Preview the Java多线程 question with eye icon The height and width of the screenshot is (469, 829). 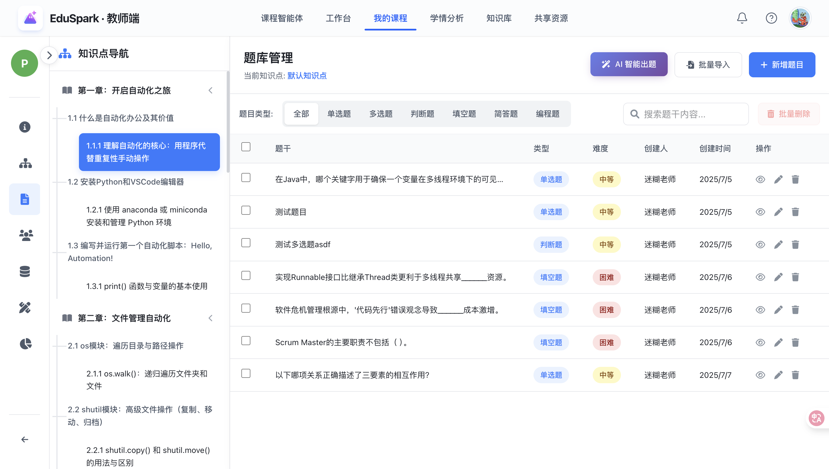760,179
